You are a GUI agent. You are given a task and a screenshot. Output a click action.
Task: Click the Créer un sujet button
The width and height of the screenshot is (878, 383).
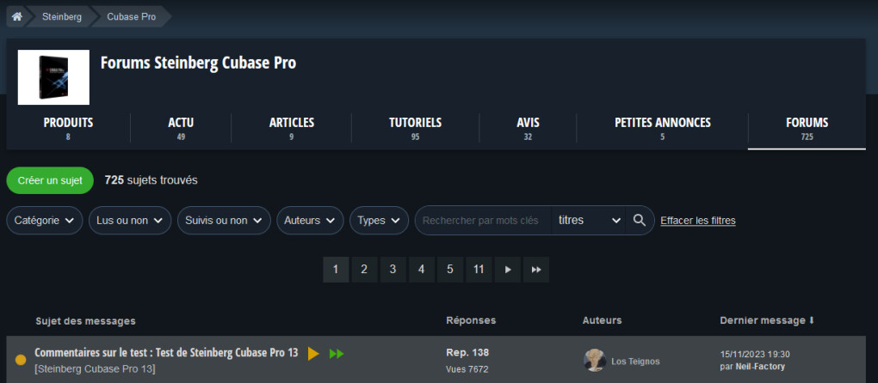coord(50,180)
